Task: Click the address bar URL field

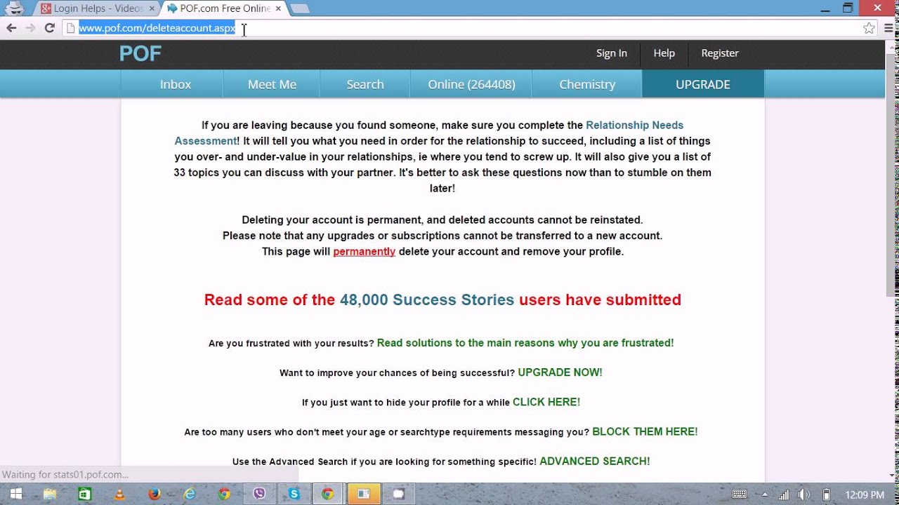Action: 464,28
